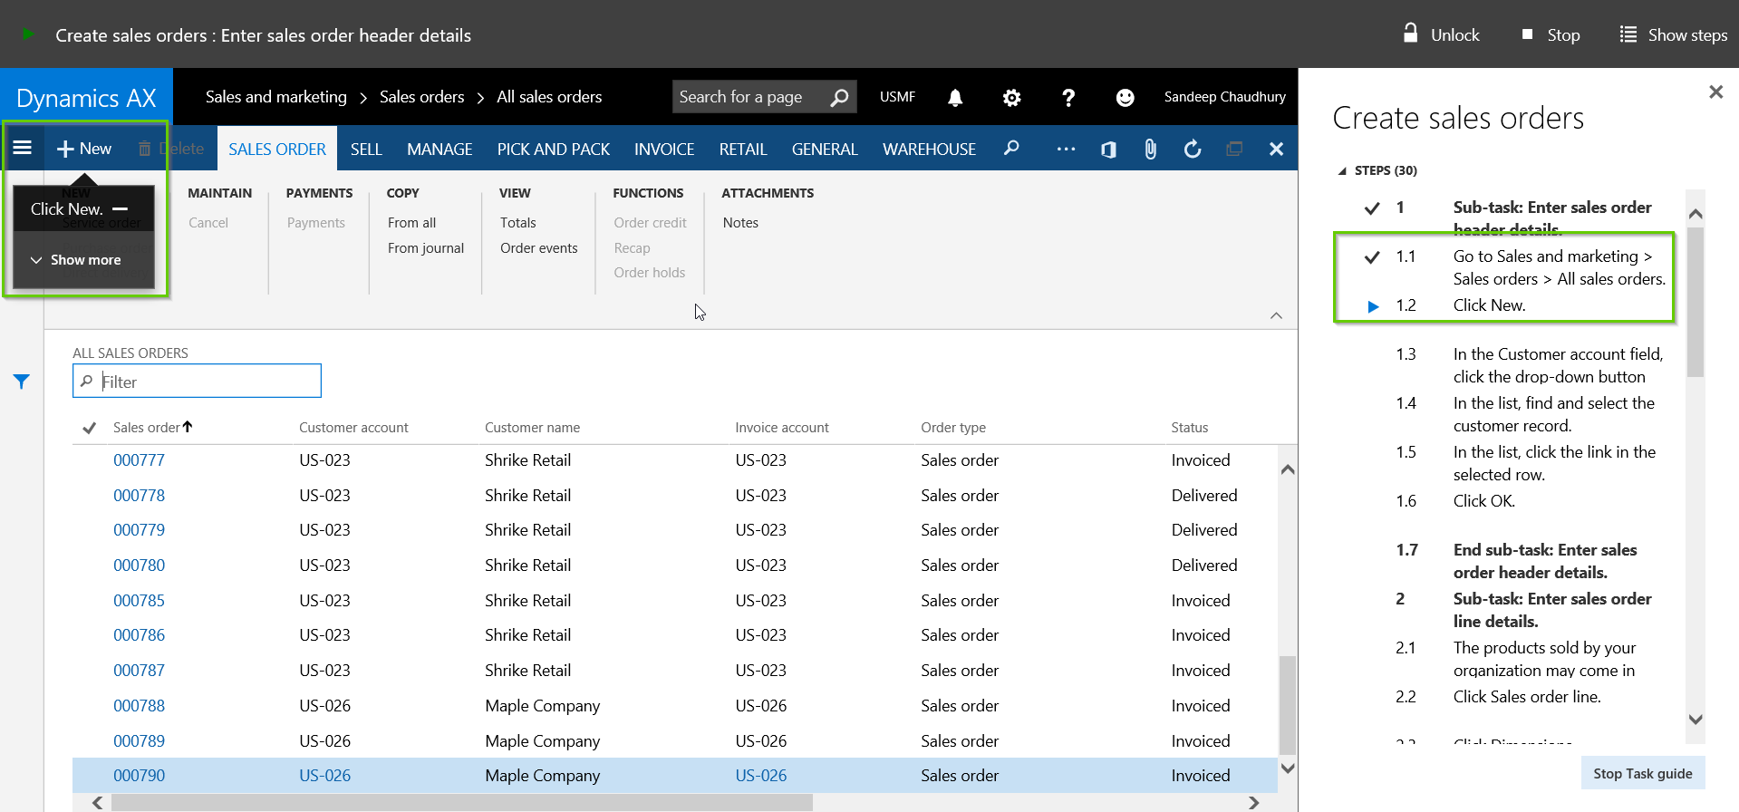The height and width of the screenshot is (812, 1739).
Task: Open sales order 000788 link
Action: coord(139,706)
